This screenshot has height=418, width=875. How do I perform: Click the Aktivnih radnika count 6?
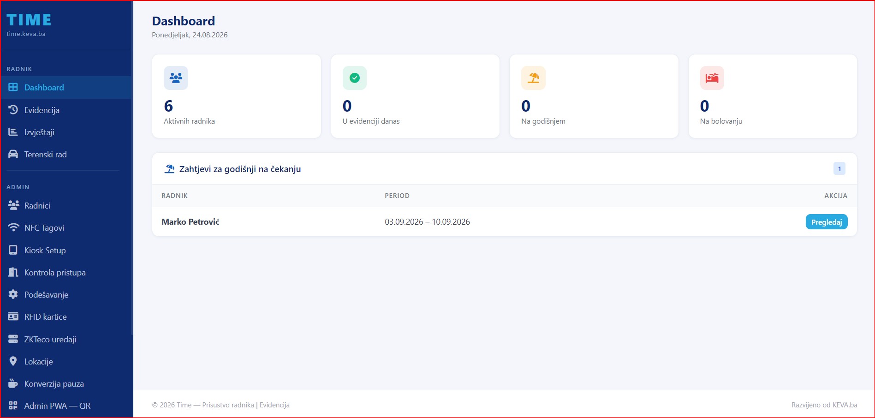pos(168,106)
